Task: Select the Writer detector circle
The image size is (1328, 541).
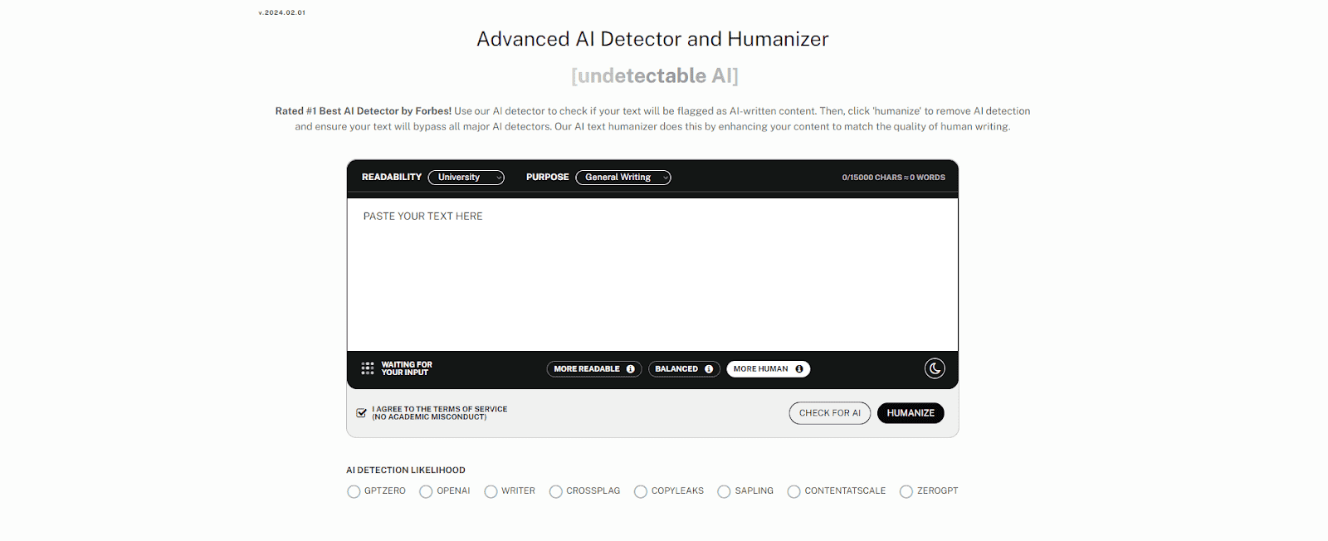Action: 491,491
